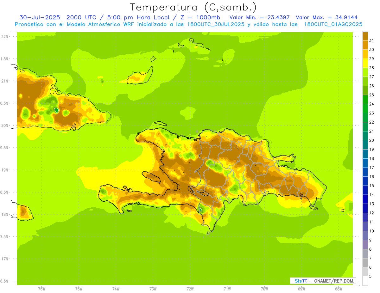The height and width of the screenshot is (293, 380).
Task: Click latitude axis label "1.5N"
Action: click(5, 59)
